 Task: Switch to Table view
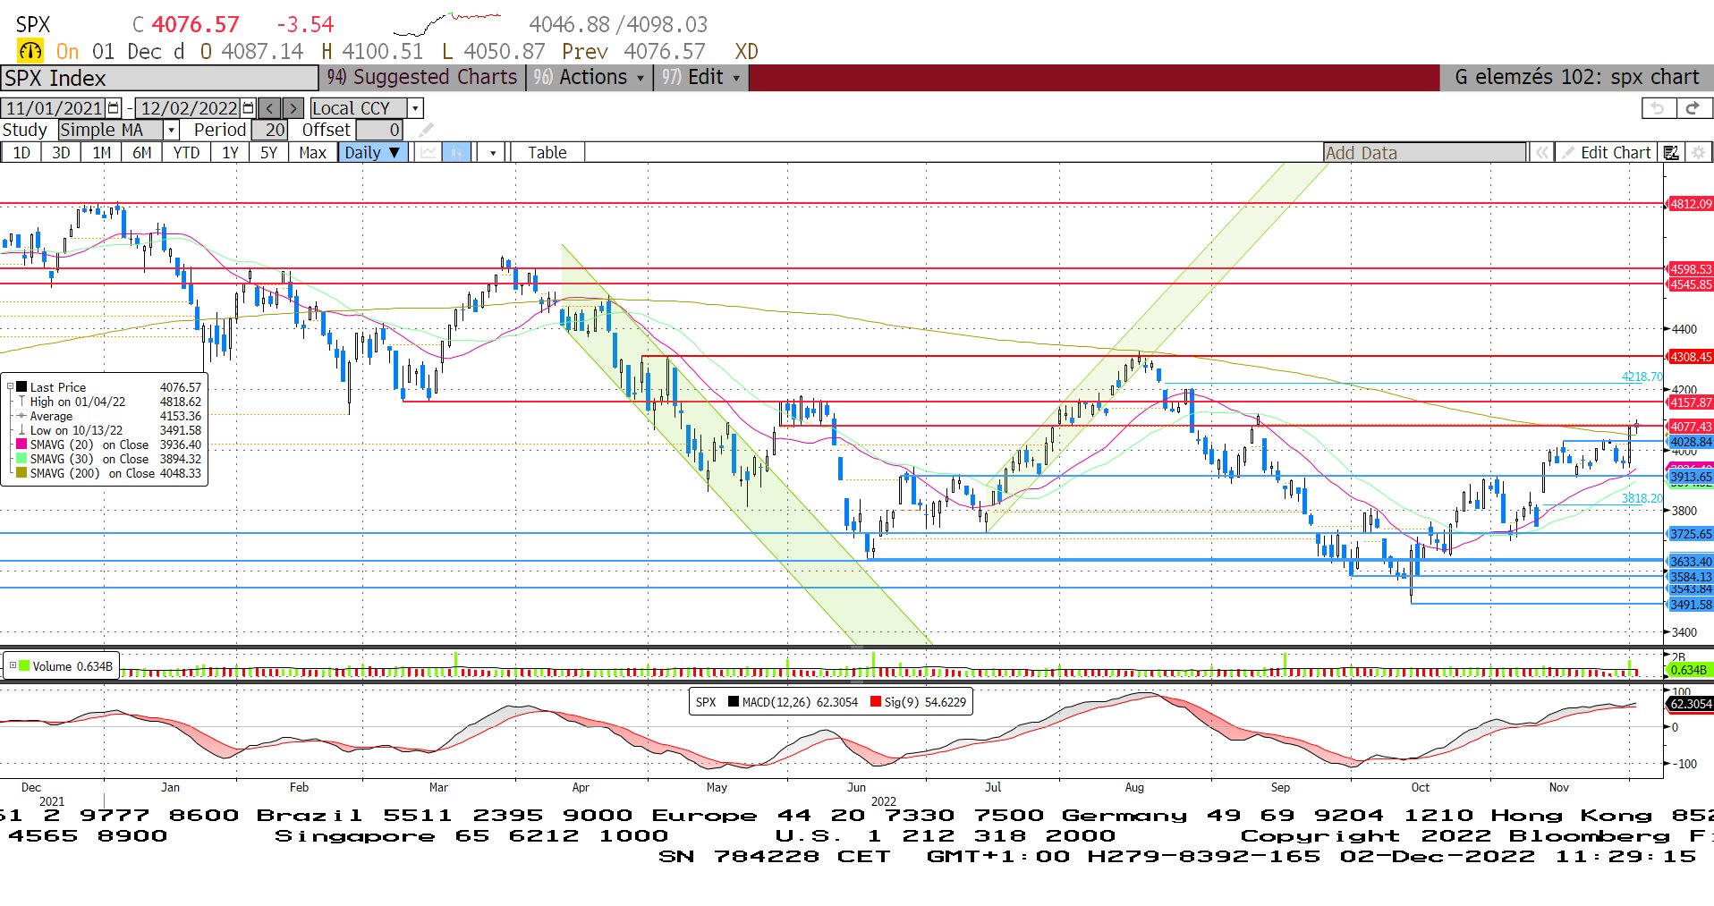[547, 153]
